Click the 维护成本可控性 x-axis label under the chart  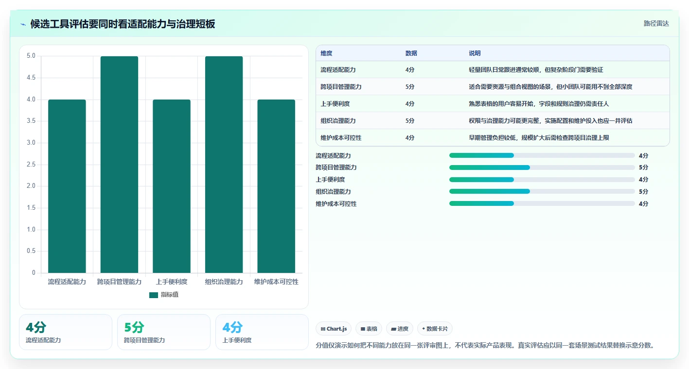tap(276, 282)
